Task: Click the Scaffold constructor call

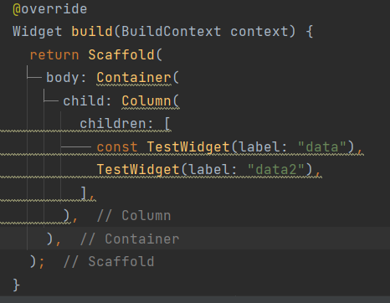Action: [121, 54]
